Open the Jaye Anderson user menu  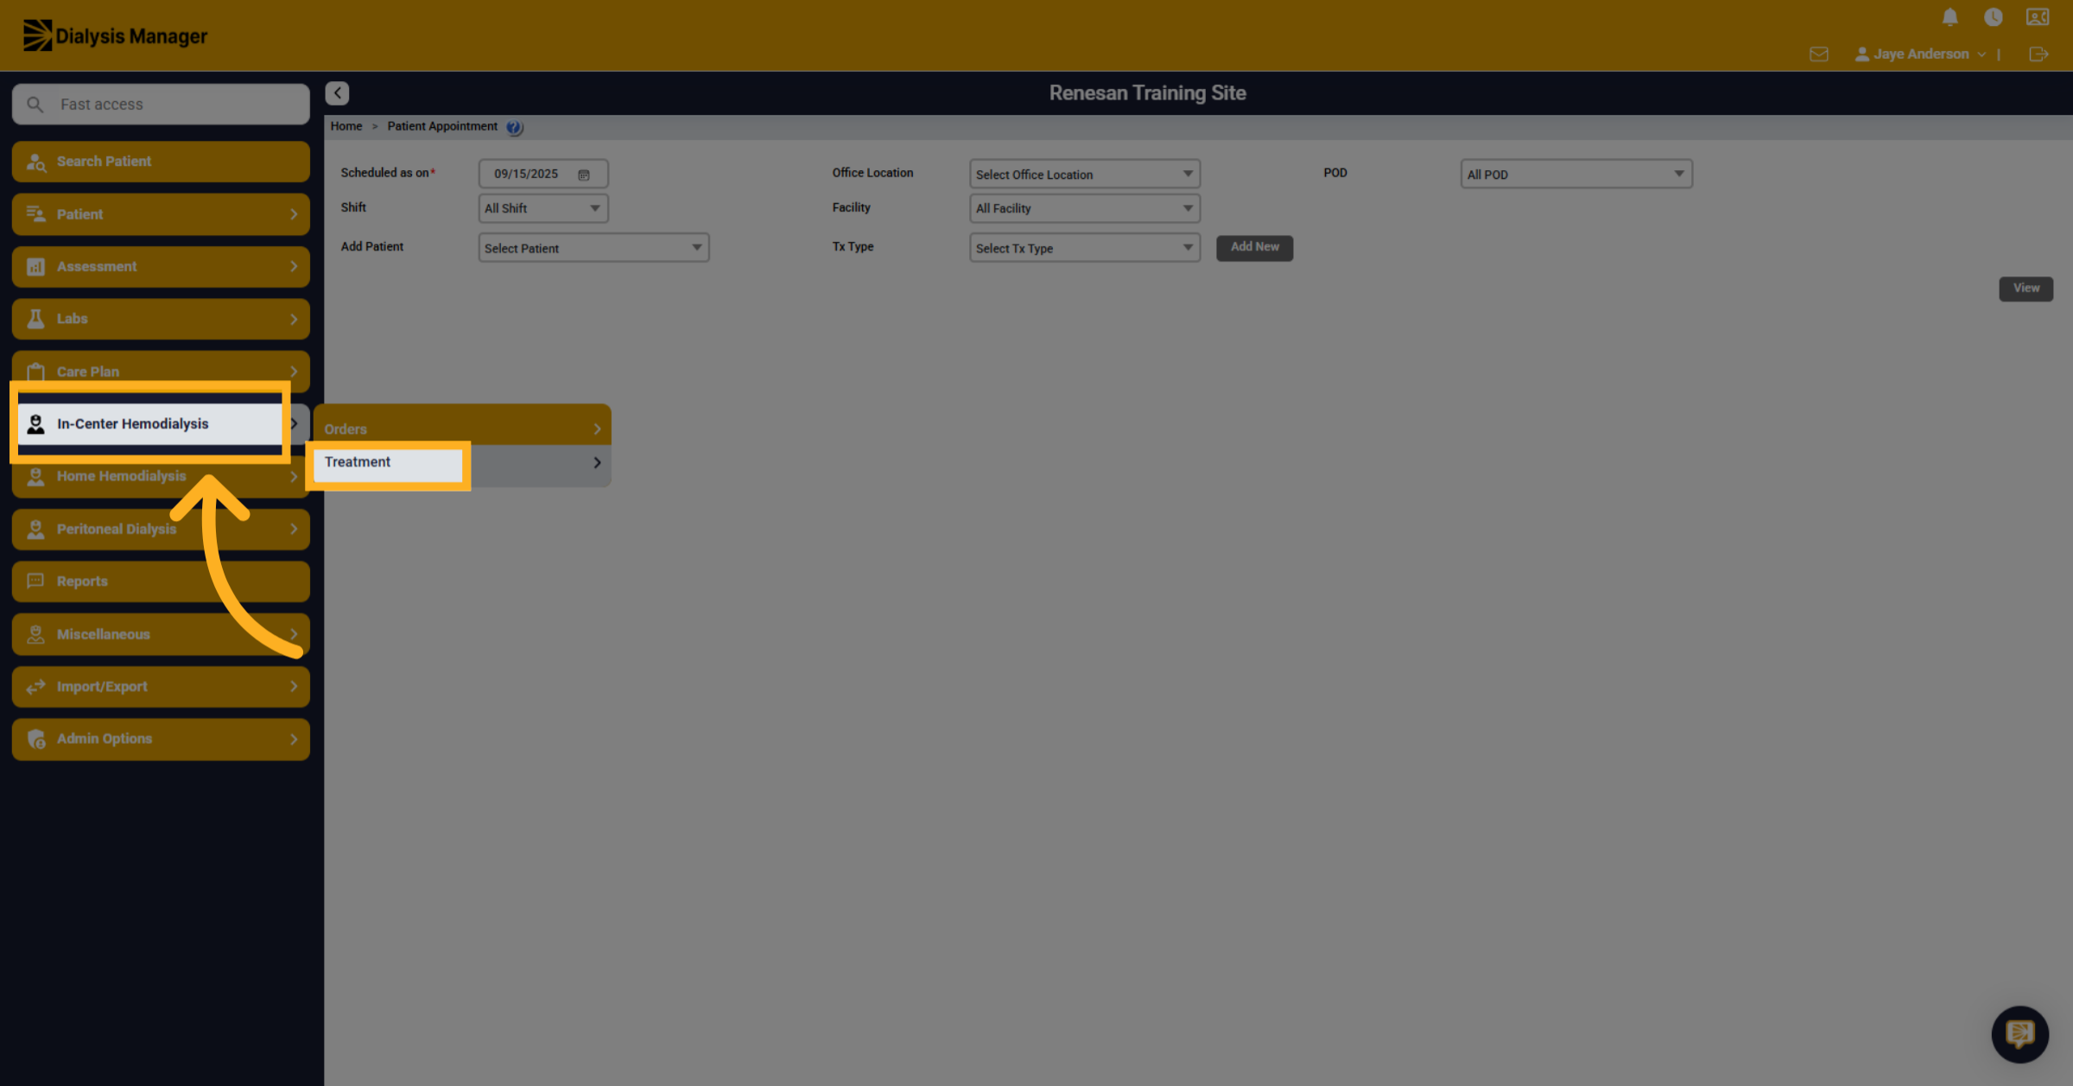pyautogui.click(x=1920, y=54)
